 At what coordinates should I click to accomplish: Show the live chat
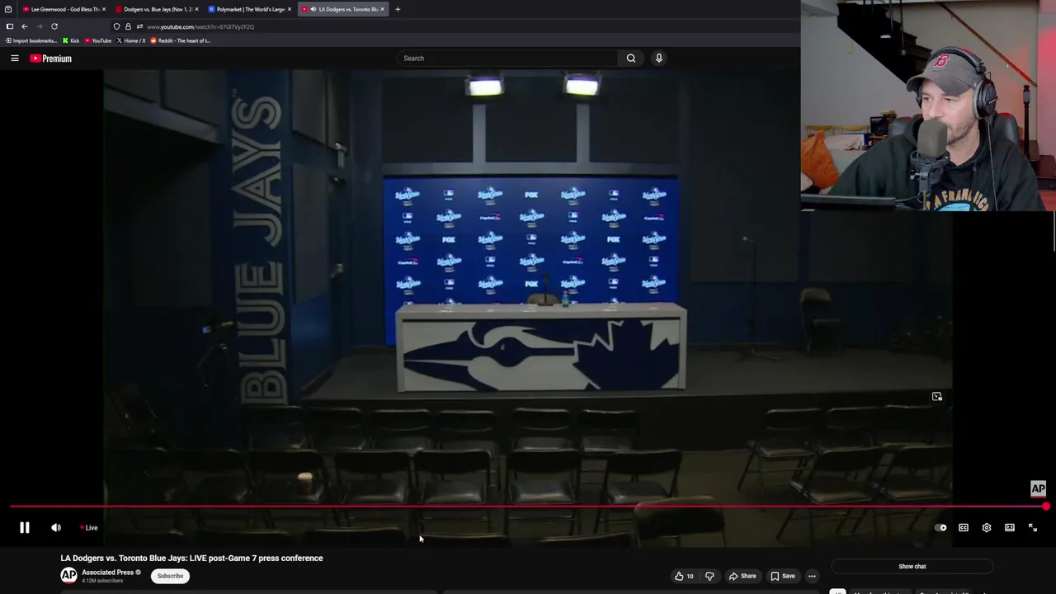point(912,567)
